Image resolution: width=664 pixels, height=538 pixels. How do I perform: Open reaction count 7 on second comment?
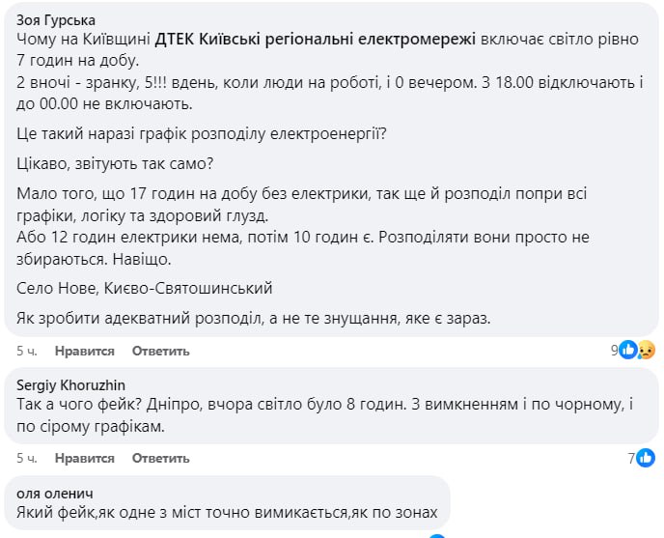(x=632, y=458)
